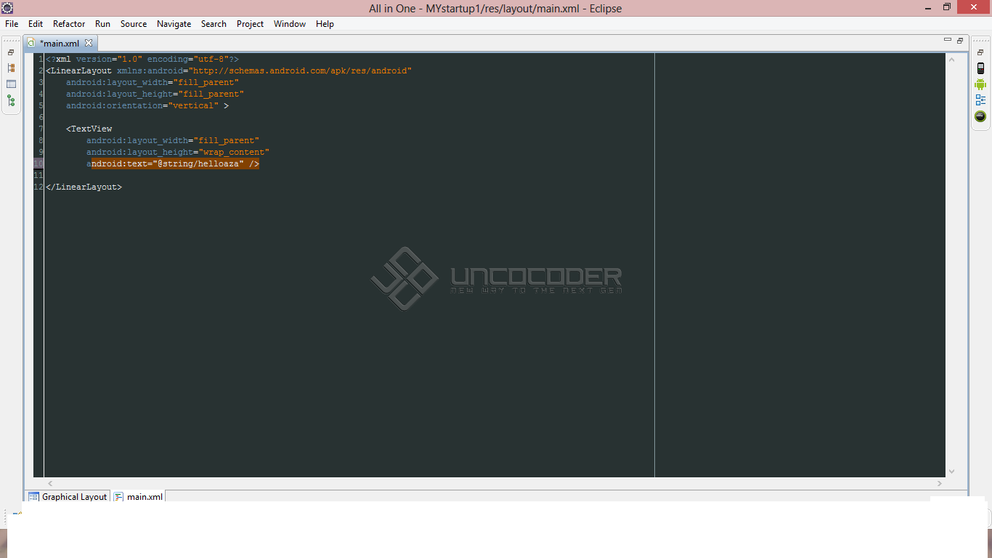This screenshot has height=558, width=992.
Task: Open the Edit menu
Action: [x=36, y=24]
